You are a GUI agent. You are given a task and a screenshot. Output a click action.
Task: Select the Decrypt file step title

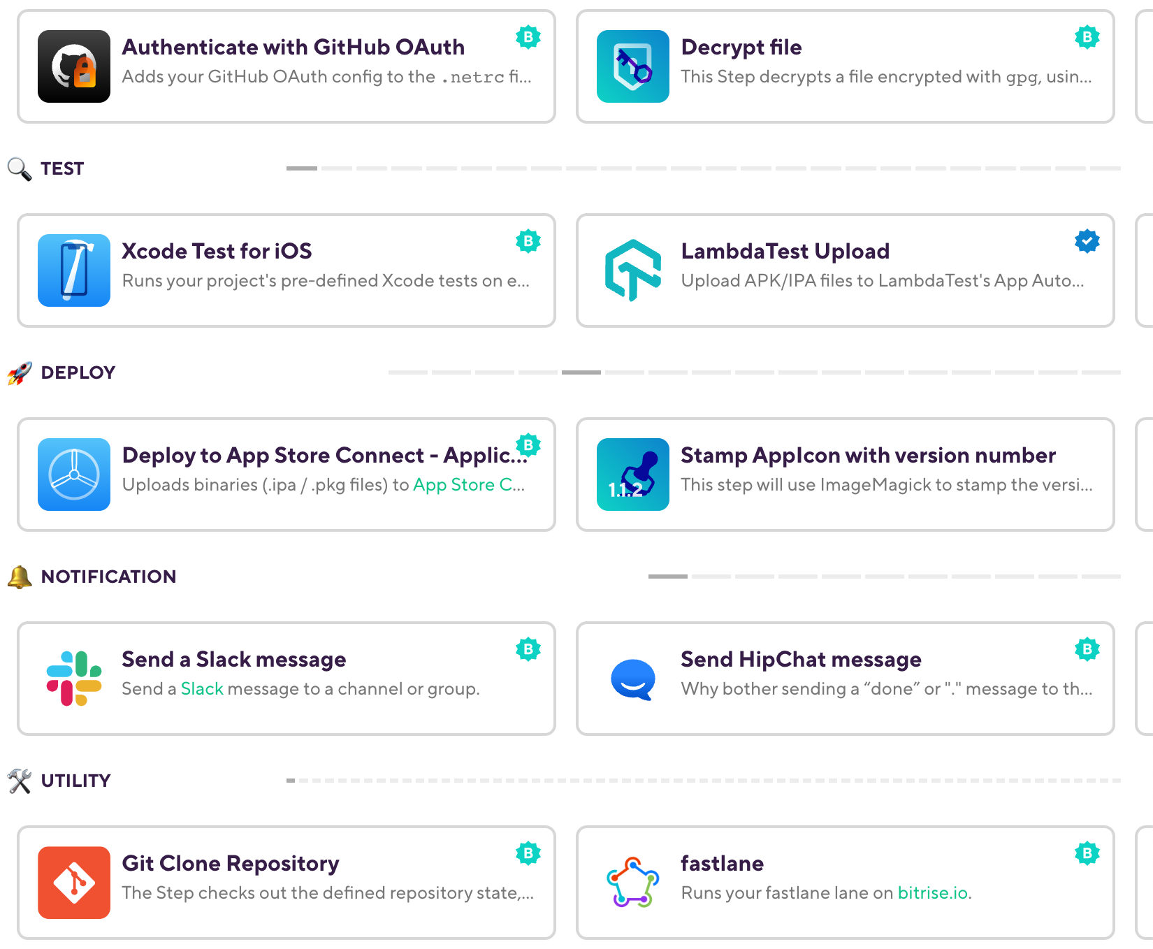pyautogui.click(x=741, y=47)
